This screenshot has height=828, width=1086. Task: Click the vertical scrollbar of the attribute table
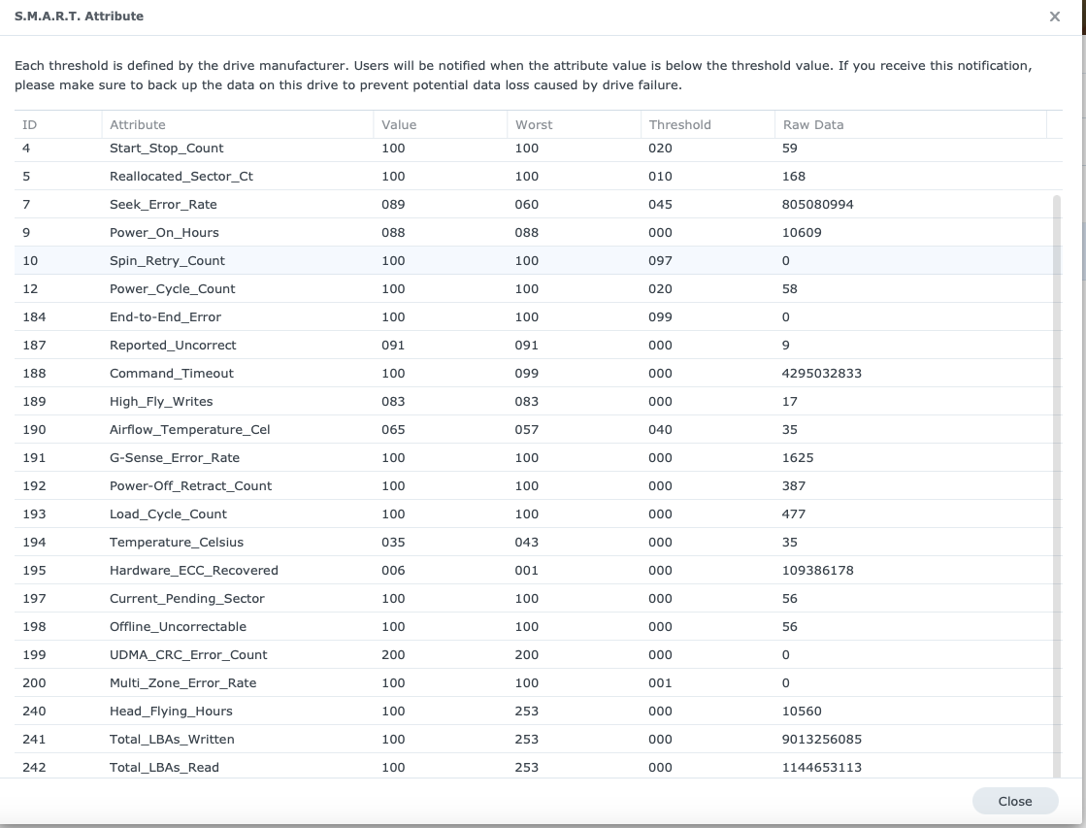tap(1056, 485)
